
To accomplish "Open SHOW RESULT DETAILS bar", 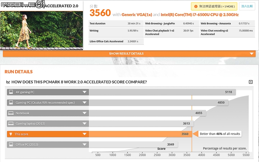I will click(x=129, y=54).
